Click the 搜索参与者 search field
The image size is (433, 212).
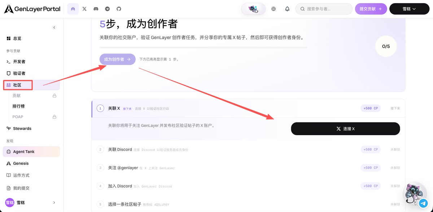pos(324,9)
